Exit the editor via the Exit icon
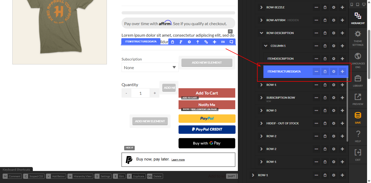Viewport: 371px width, 183px height. click(x=358, y=155)
